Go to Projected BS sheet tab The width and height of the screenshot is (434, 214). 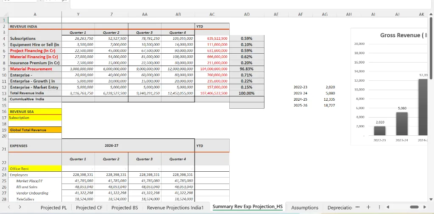pos(125,208)
